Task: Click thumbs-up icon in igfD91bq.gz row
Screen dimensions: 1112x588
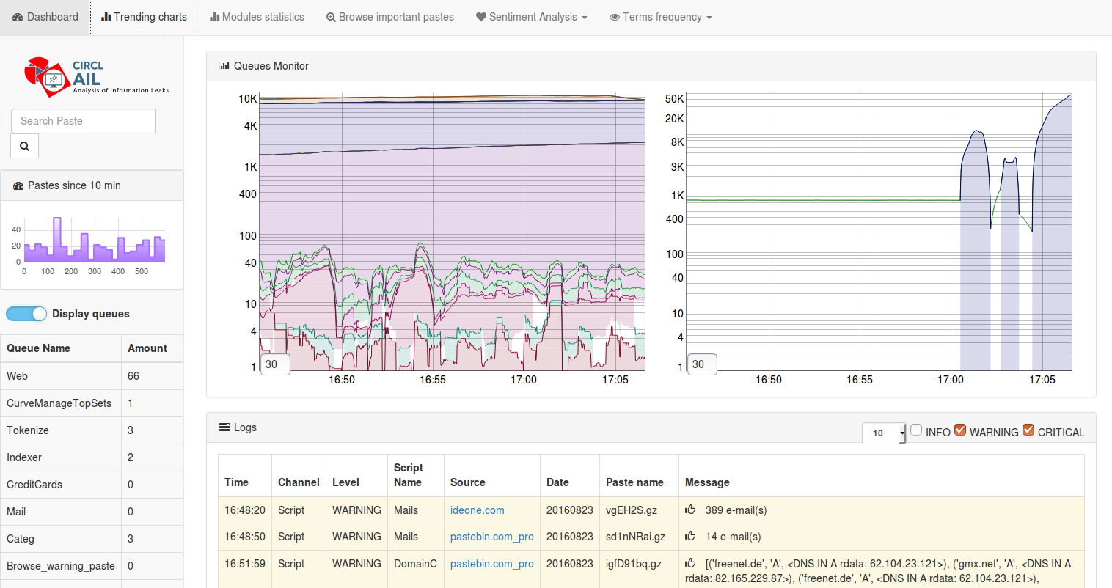Action: [690, 563]
